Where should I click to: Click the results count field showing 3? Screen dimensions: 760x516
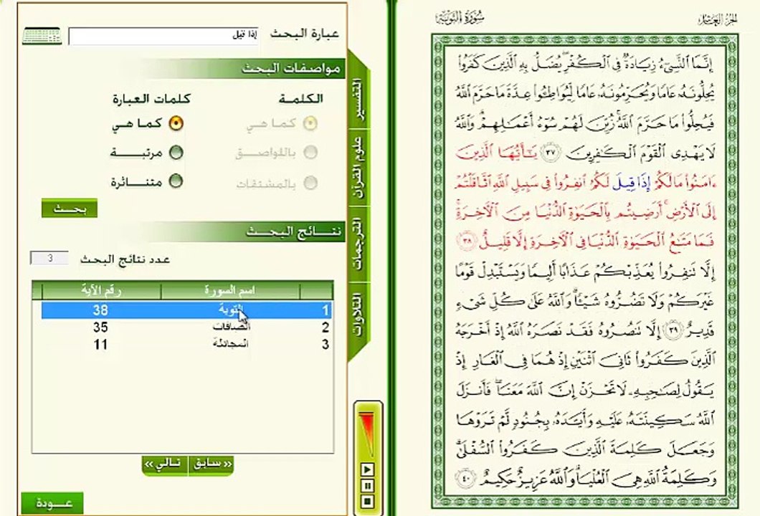point(49,258)
